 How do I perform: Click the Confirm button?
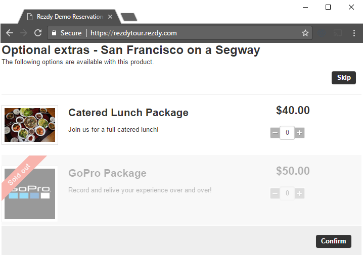click(333, 241)
